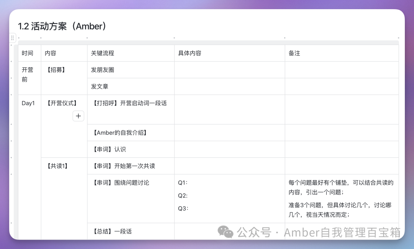414x249 pixels.
Task: Click the 【Amber的自我介绍】 cell
Action: point(131,133)
